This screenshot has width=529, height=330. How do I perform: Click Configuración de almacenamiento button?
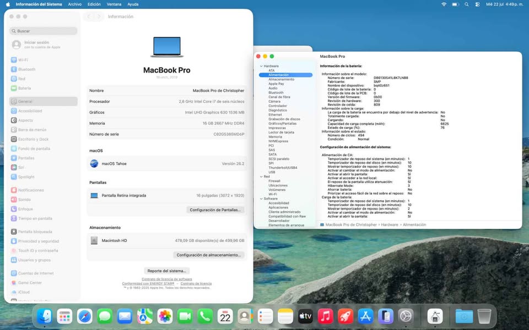point(209,255)
